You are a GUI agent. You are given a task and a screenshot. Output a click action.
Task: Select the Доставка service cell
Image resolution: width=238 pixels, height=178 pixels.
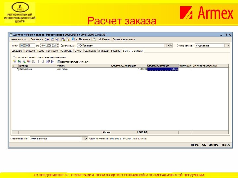(84, 69)
